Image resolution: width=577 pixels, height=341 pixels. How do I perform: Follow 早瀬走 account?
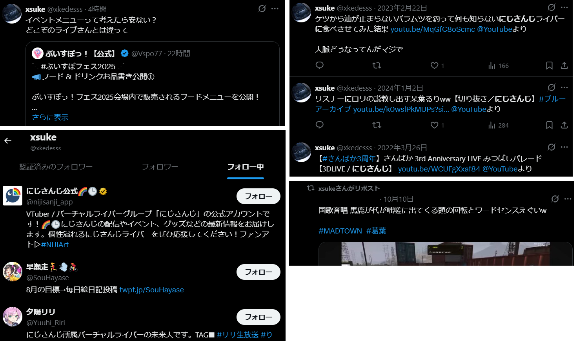pyautogui.click(x=258, y=272)
